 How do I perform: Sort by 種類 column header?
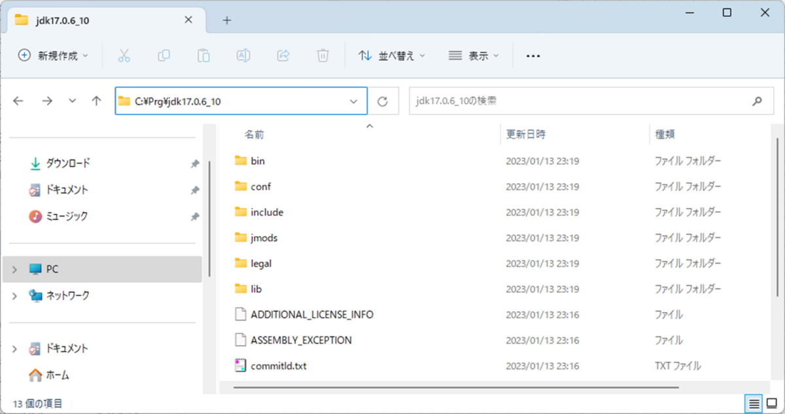pos(665,135)
